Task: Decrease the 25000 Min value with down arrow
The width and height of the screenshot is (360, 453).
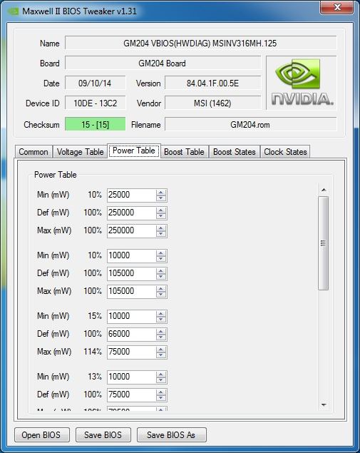Action: [161, 198]
